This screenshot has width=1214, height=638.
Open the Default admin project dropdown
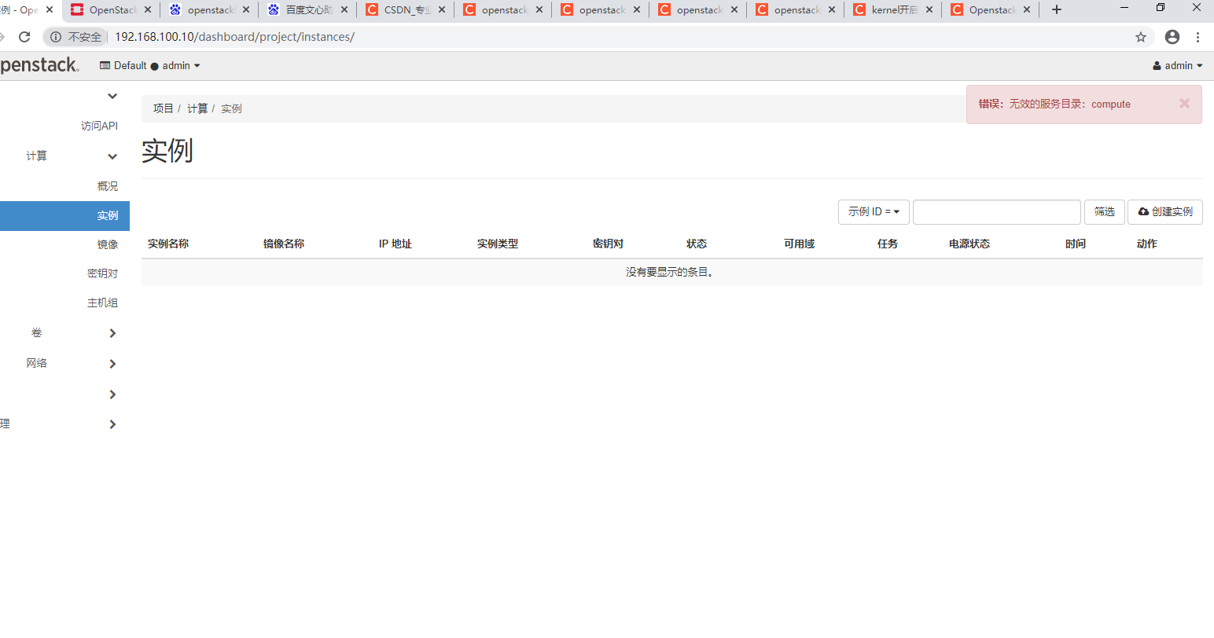click(x=150, y=66)
